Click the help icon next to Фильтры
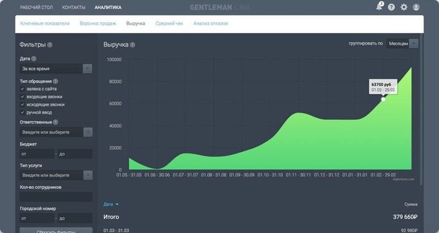 tap(50, 45)
